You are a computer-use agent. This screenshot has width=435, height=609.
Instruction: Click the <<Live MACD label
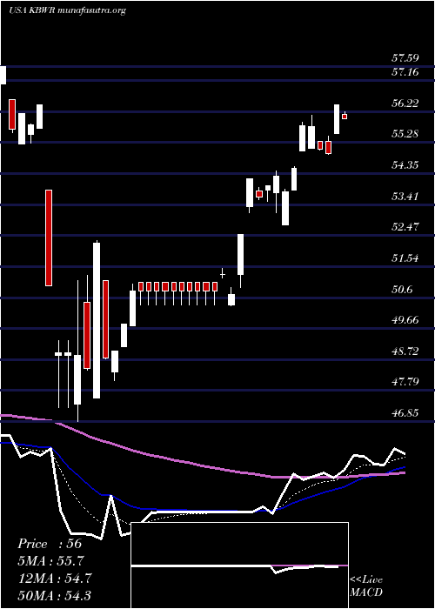(x=366, y=586)
